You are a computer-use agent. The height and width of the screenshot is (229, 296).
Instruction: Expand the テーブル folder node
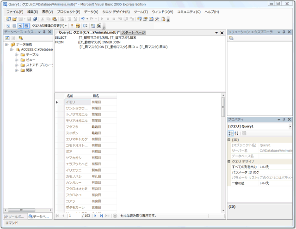point(16,55)
